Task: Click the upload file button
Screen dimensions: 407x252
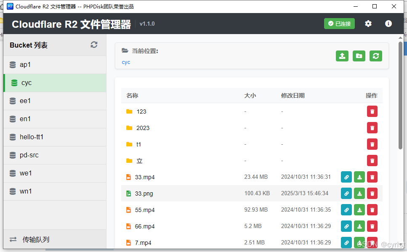Action: (342, 56)
